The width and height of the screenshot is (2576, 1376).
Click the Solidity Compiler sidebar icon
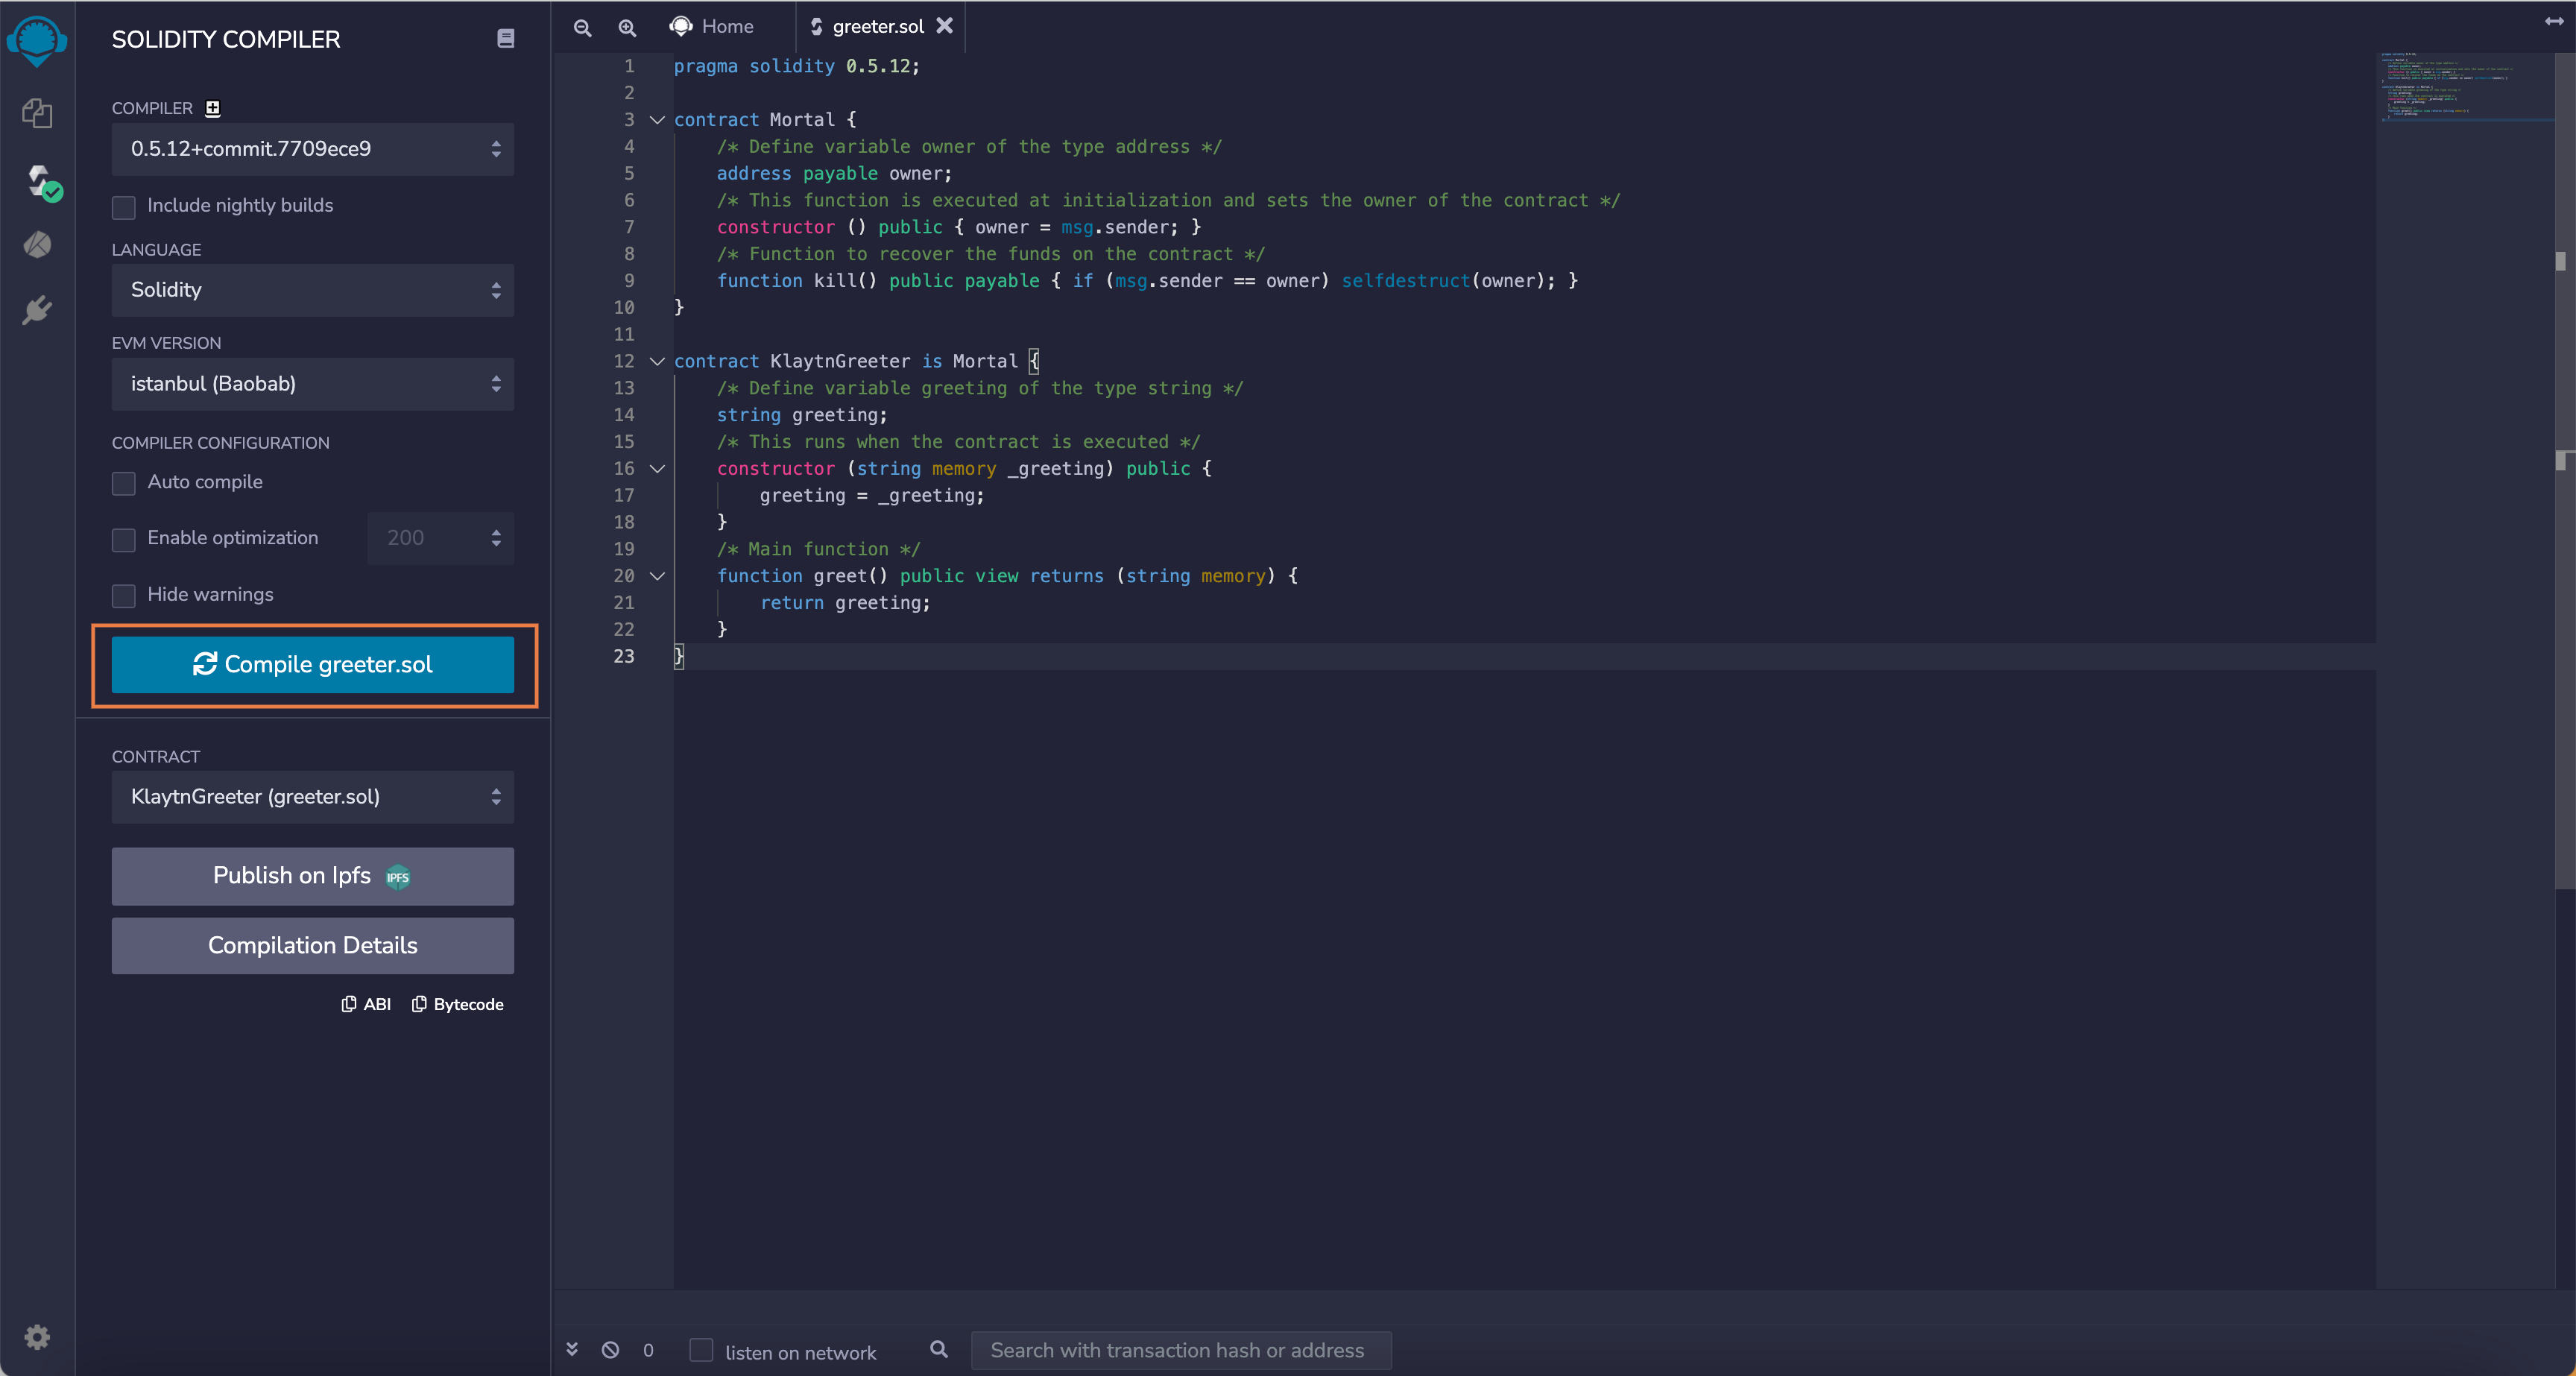click(x=40, y=182)
